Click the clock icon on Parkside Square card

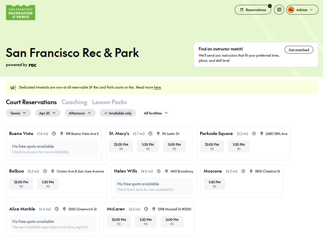[x=254, y=134]
